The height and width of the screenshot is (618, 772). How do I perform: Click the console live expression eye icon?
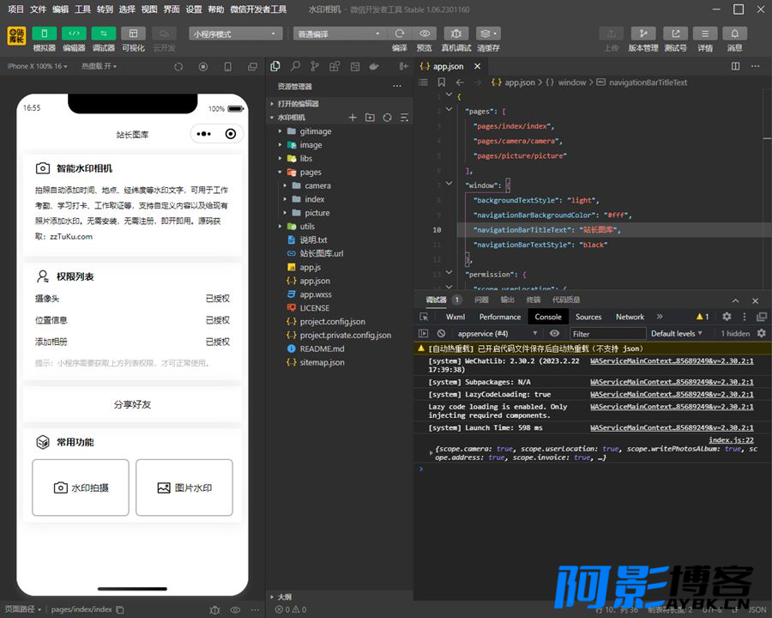(554, 334)
